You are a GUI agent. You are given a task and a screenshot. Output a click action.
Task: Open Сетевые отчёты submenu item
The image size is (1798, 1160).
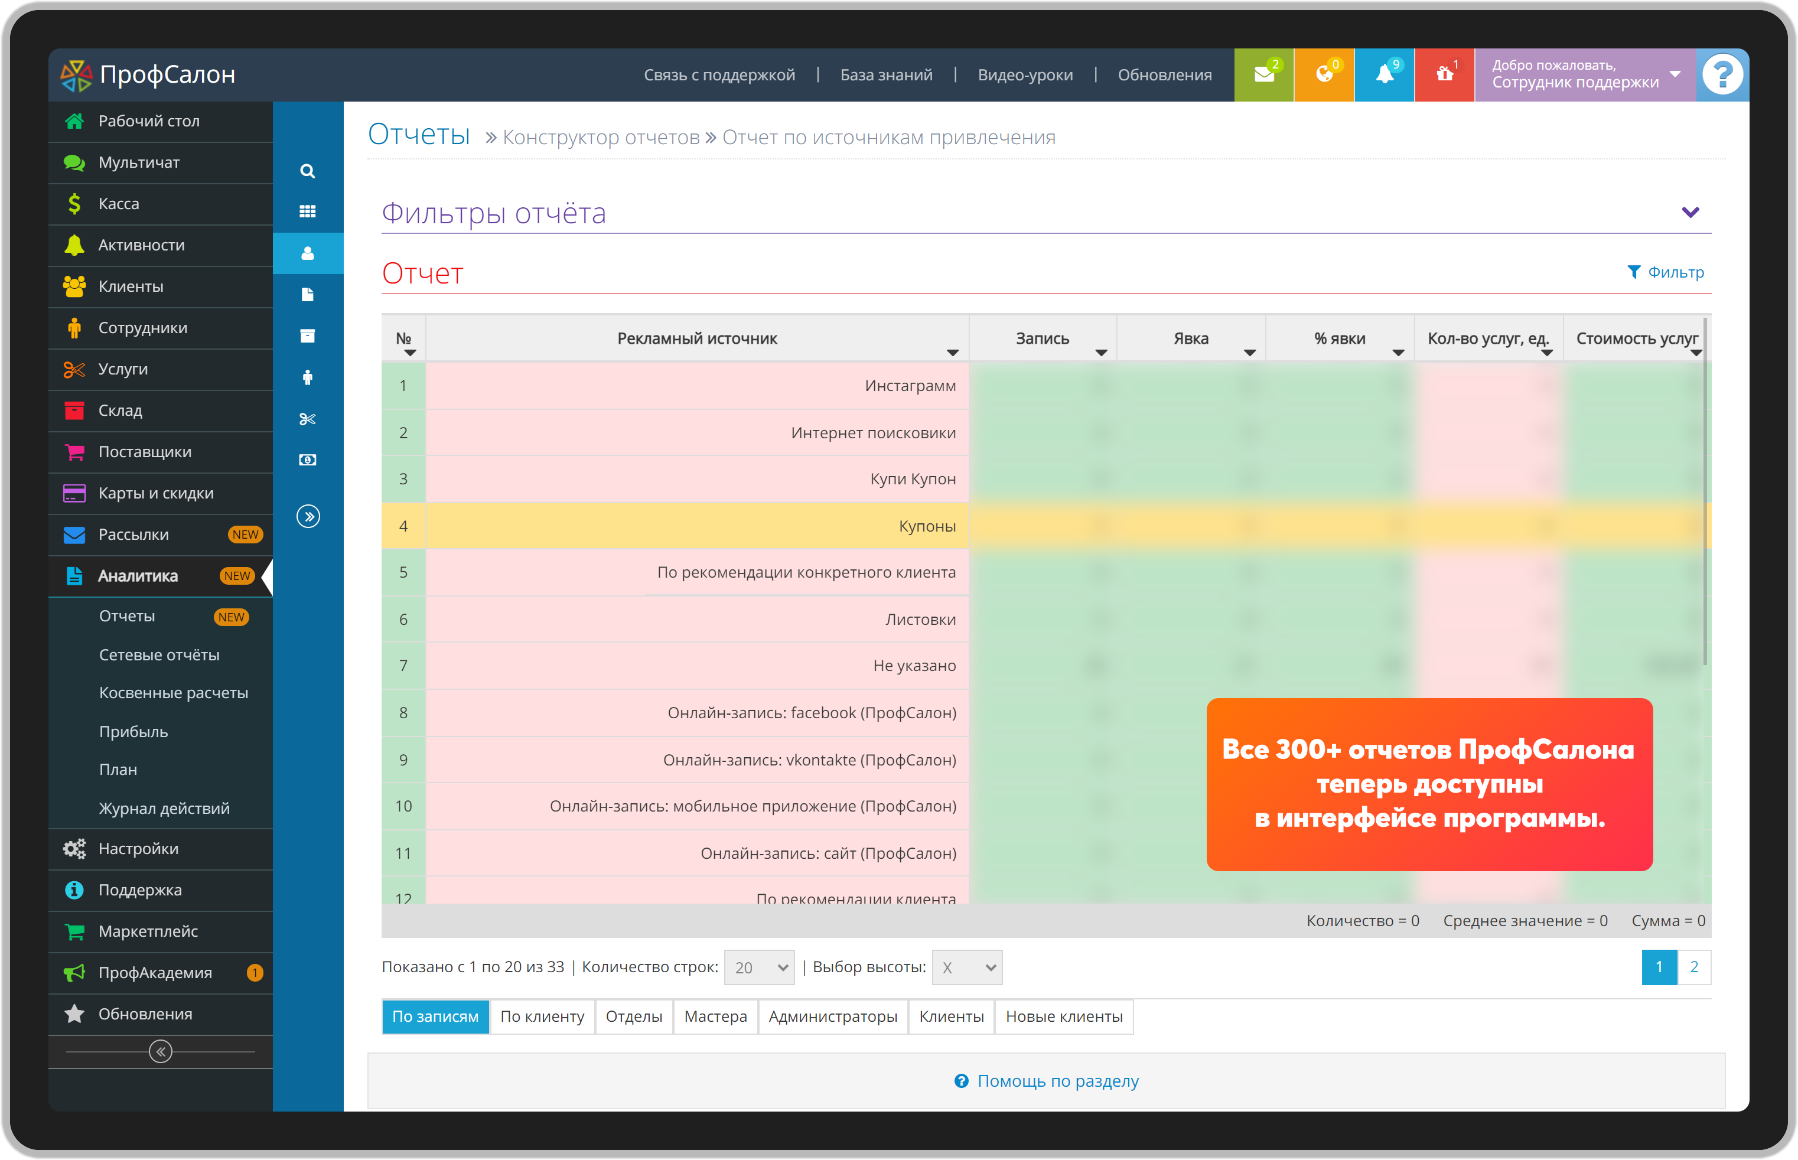tap(159, 656)
